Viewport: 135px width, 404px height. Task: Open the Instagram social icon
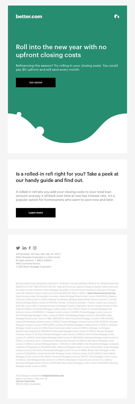[35, 248]
